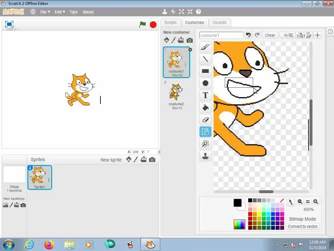Take new backdrop from camera

click(23, 205)
